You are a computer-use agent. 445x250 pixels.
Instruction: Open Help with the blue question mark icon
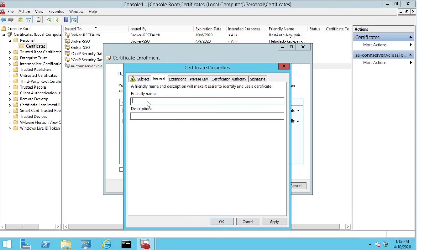click(66, 20)
